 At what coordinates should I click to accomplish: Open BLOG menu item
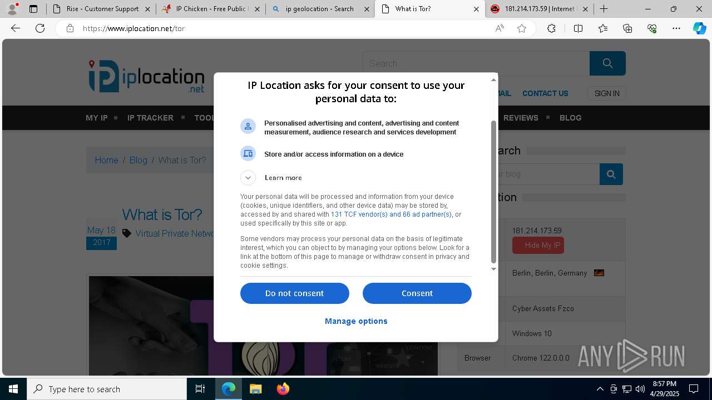click(570, 118)
